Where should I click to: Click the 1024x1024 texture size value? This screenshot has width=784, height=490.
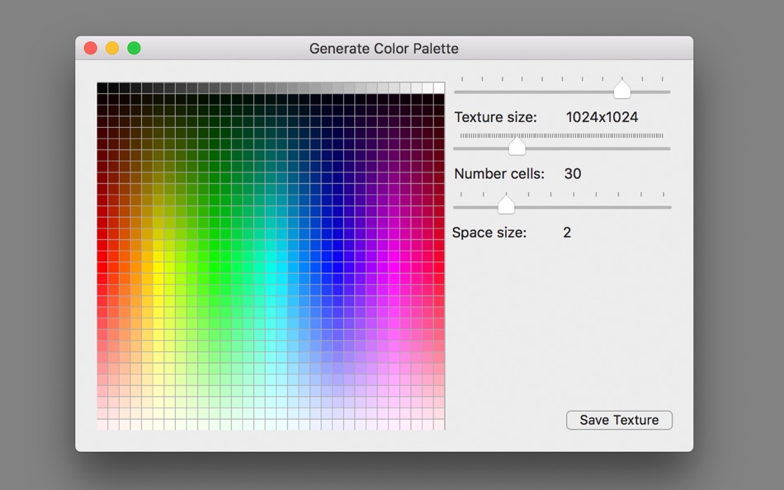pos(602,117)
